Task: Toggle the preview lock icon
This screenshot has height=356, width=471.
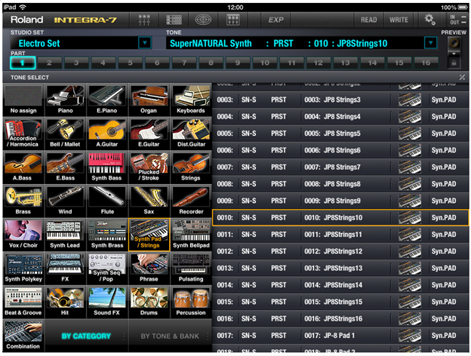Action: [454, 63]
